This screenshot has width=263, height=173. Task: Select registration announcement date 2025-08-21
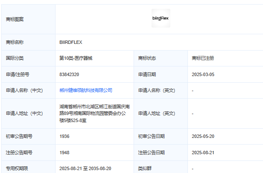pos(203,153)
